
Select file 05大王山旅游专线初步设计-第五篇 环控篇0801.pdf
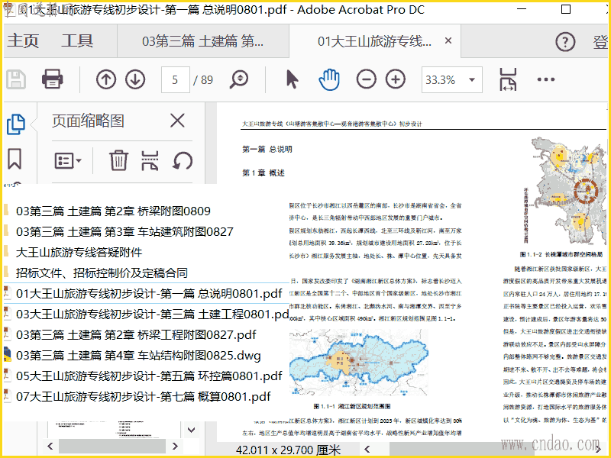[148, 376]
